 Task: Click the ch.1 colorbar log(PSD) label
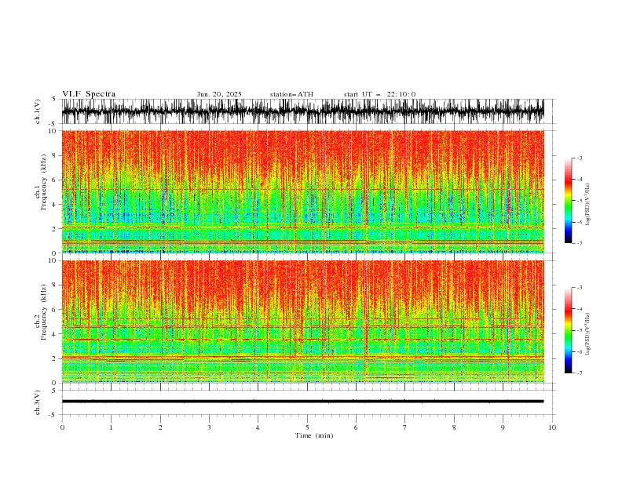588,205
